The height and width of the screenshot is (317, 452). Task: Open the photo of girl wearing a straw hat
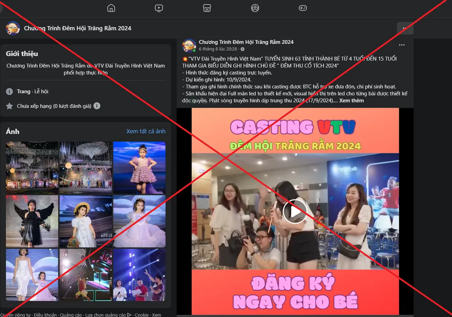coord(86,221)
